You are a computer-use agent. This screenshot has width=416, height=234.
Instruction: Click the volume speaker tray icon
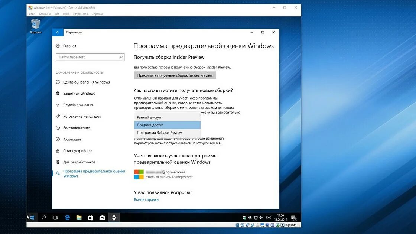[261, 218]
